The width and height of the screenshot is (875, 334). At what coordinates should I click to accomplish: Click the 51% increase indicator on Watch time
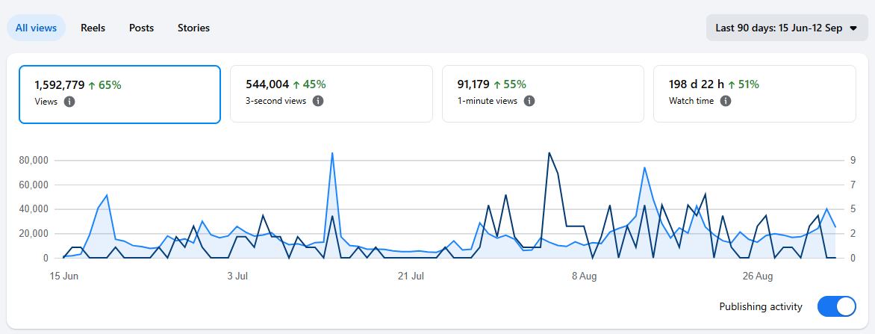[744, 84]
